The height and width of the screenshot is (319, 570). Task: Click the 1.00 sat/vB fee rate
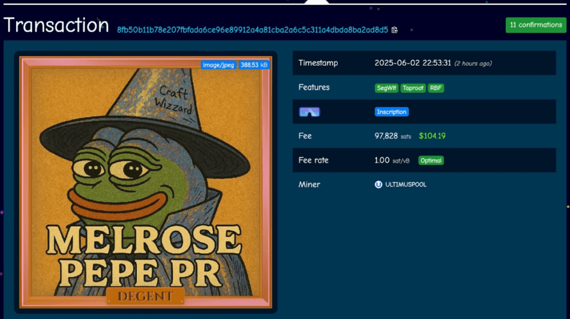coord(392,160)
